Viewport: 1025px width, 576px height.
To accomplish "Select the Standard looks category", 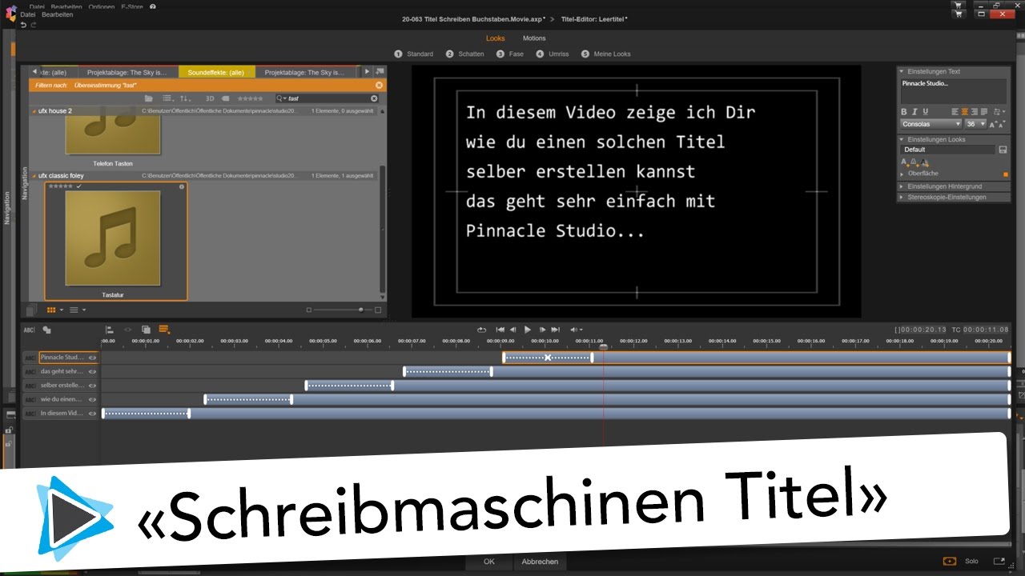I will pos(414,54).
